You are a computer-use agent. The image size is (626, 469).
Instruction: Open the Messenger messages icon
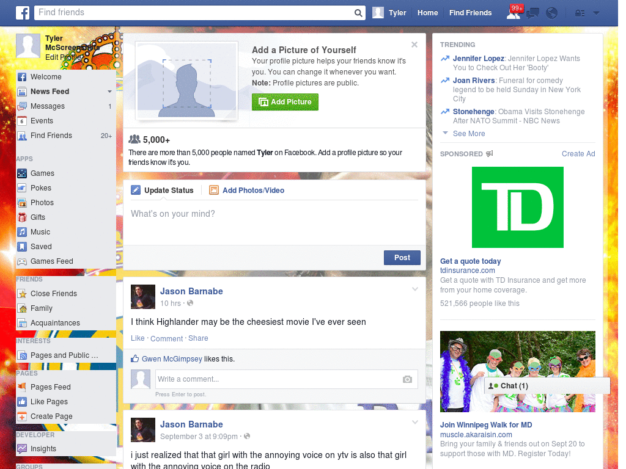532,12
